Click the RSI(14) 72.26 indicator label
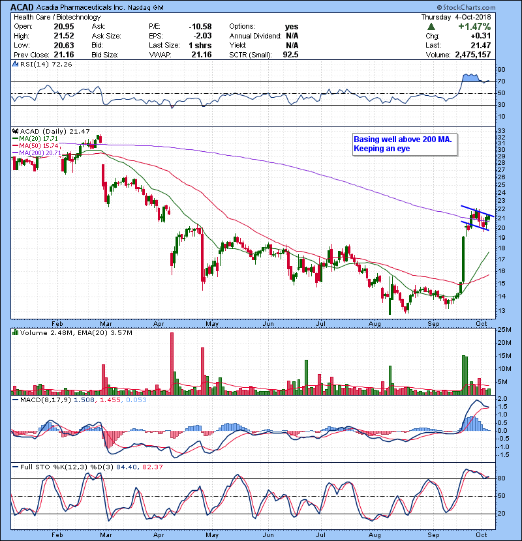This screenshot has width=522, height=541. point(46,64)
